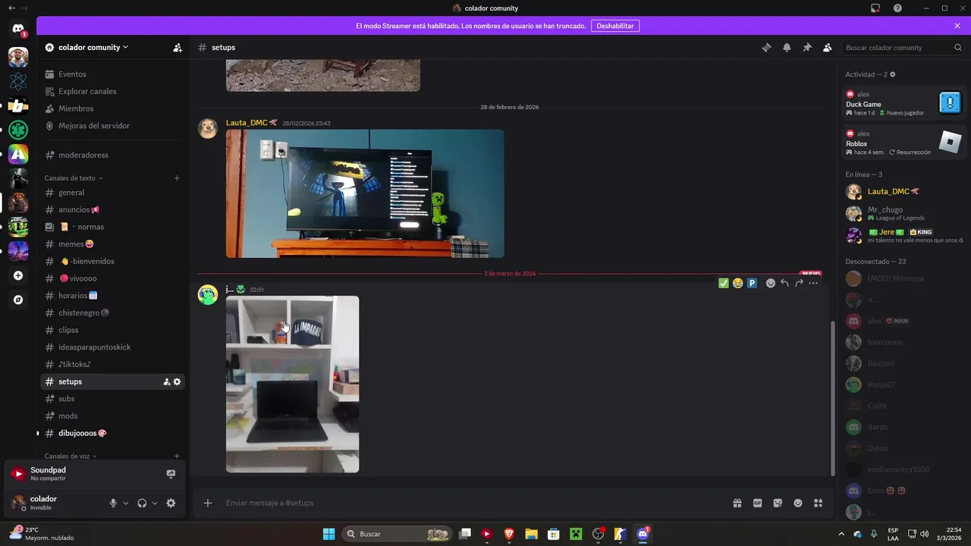Open Mejoras del servidor
This screenshot has width=971, height=546.
pos(112,126)
